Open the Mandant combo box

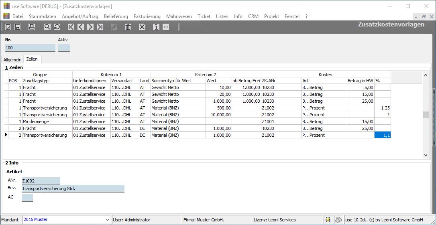pos(66,220)
